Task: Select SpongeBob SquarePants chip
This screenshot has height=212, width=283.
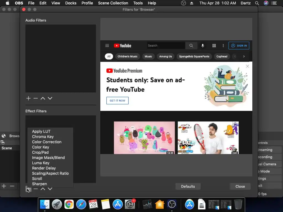Action: pos(194,56)
